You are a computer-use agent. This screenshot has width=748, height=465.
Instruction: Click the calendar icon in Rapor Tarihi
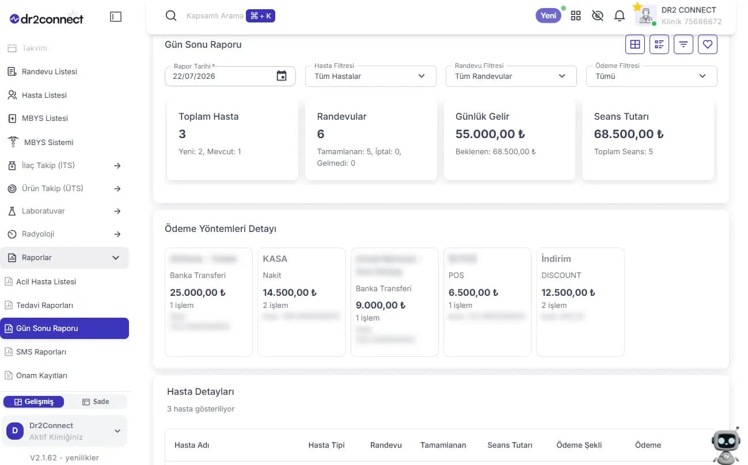coord(282,76)
